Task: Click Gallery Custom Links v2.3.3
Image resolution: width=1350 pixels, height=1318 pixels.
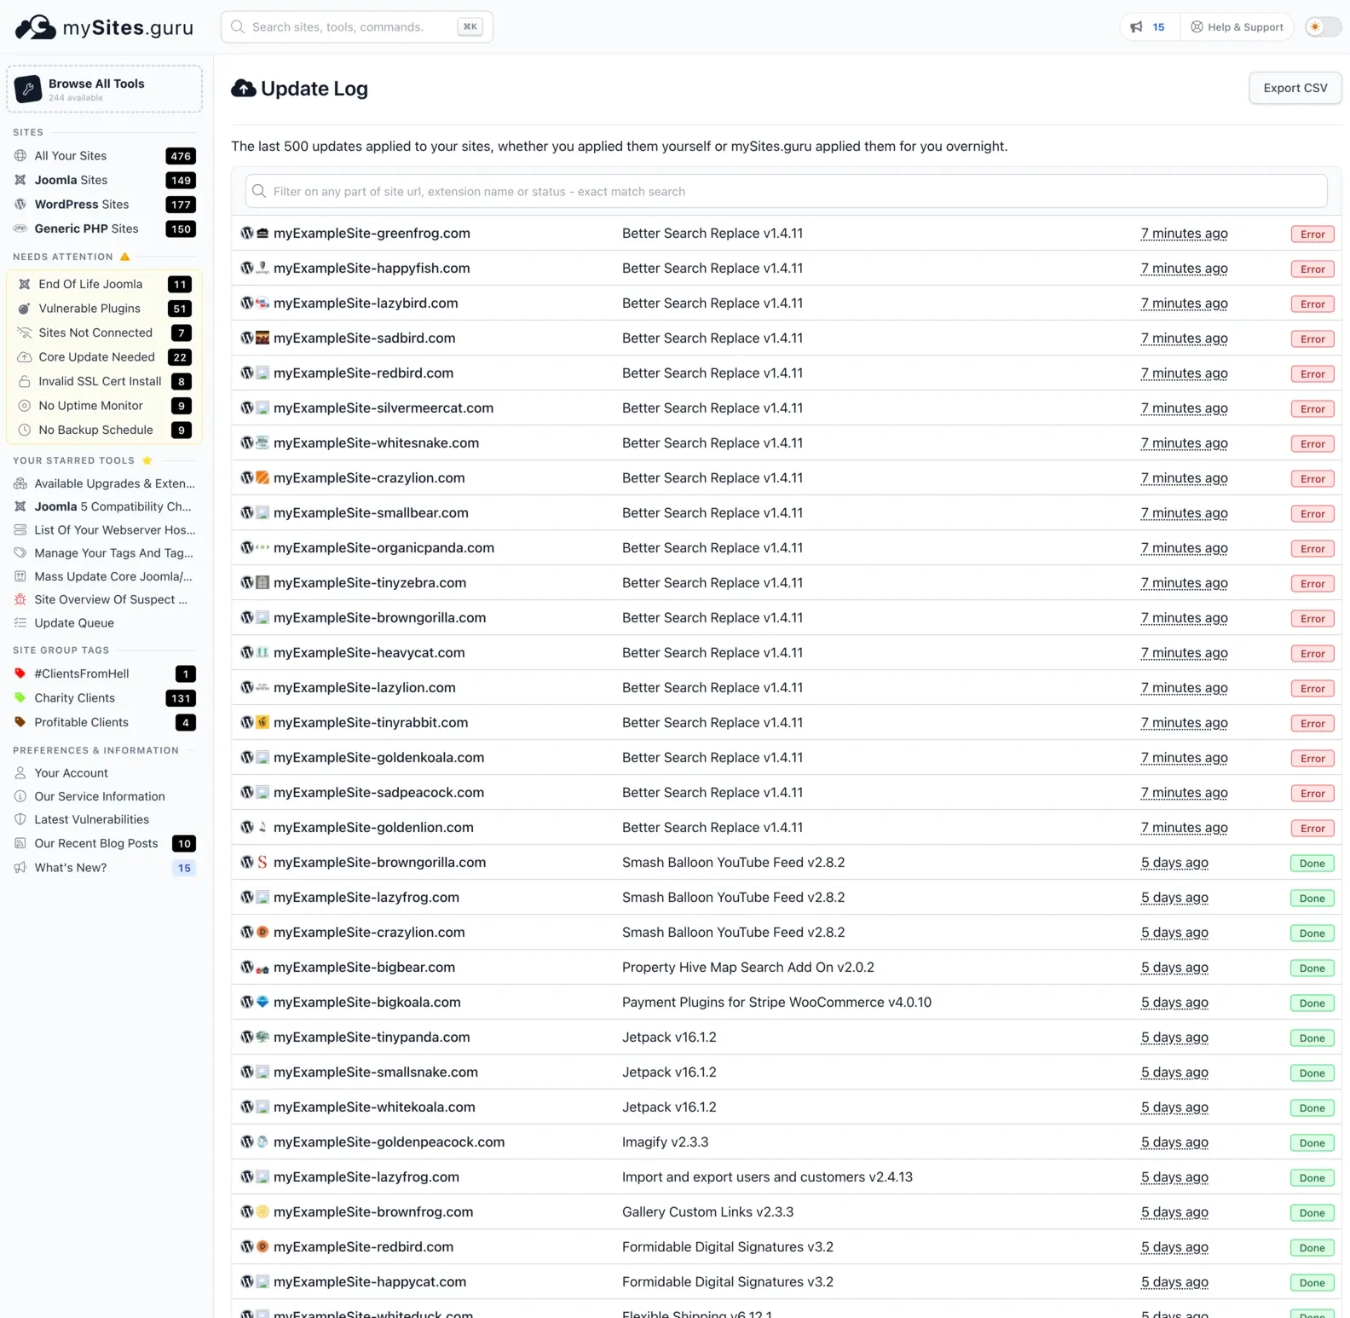Action: [x=707, y=1211]
